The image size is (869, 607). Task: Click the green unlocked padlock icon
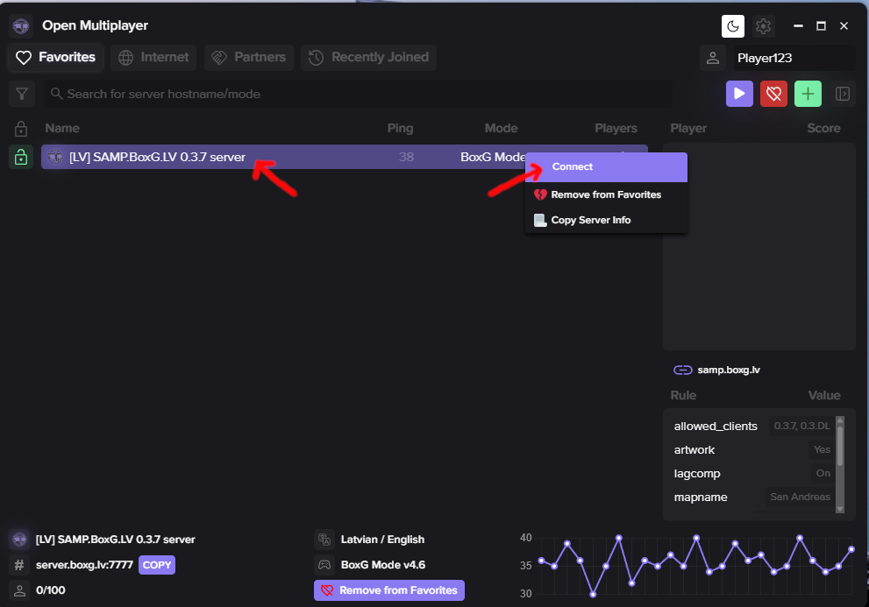coord(21,157)
